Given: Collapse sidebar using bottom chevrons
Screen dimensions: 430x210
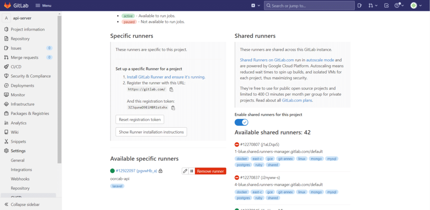Looking at the screenshot, I should 6,205.
